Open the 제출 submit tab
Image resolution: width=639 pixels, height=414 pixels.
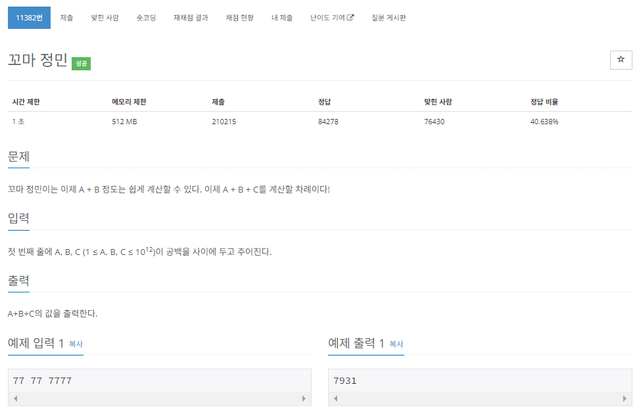coord(66,18)
